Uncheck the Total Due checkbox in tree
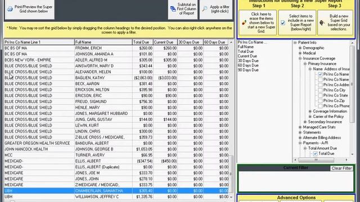Screen dimensions: 360x202 315,153
